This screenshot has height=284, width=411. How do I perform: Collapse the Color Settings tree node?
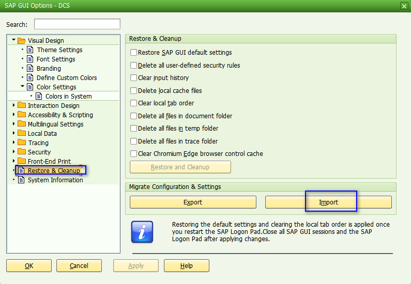pos(23,87)
